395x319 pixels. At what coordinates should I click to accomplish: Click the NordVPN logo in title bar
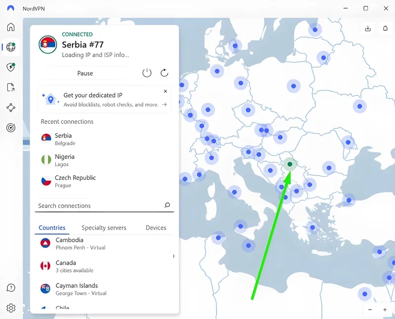click(10, 8)
